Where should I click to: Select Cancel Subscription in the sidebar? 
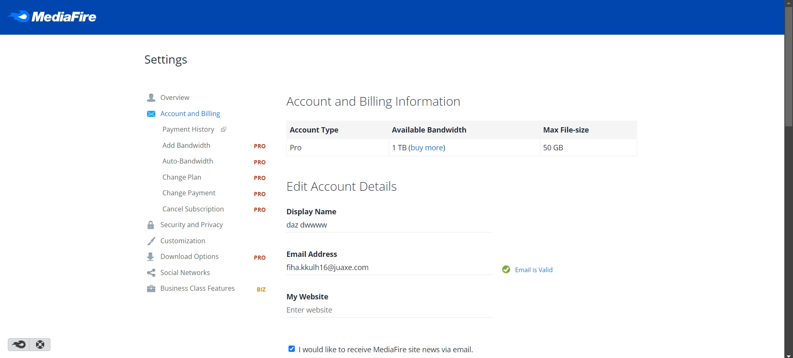click(x=193, y=209)
